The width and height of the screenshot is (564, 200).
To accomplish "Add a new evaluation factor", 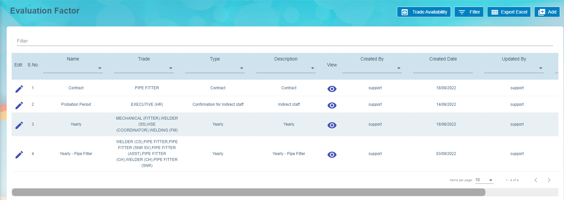I will [547, 12].
